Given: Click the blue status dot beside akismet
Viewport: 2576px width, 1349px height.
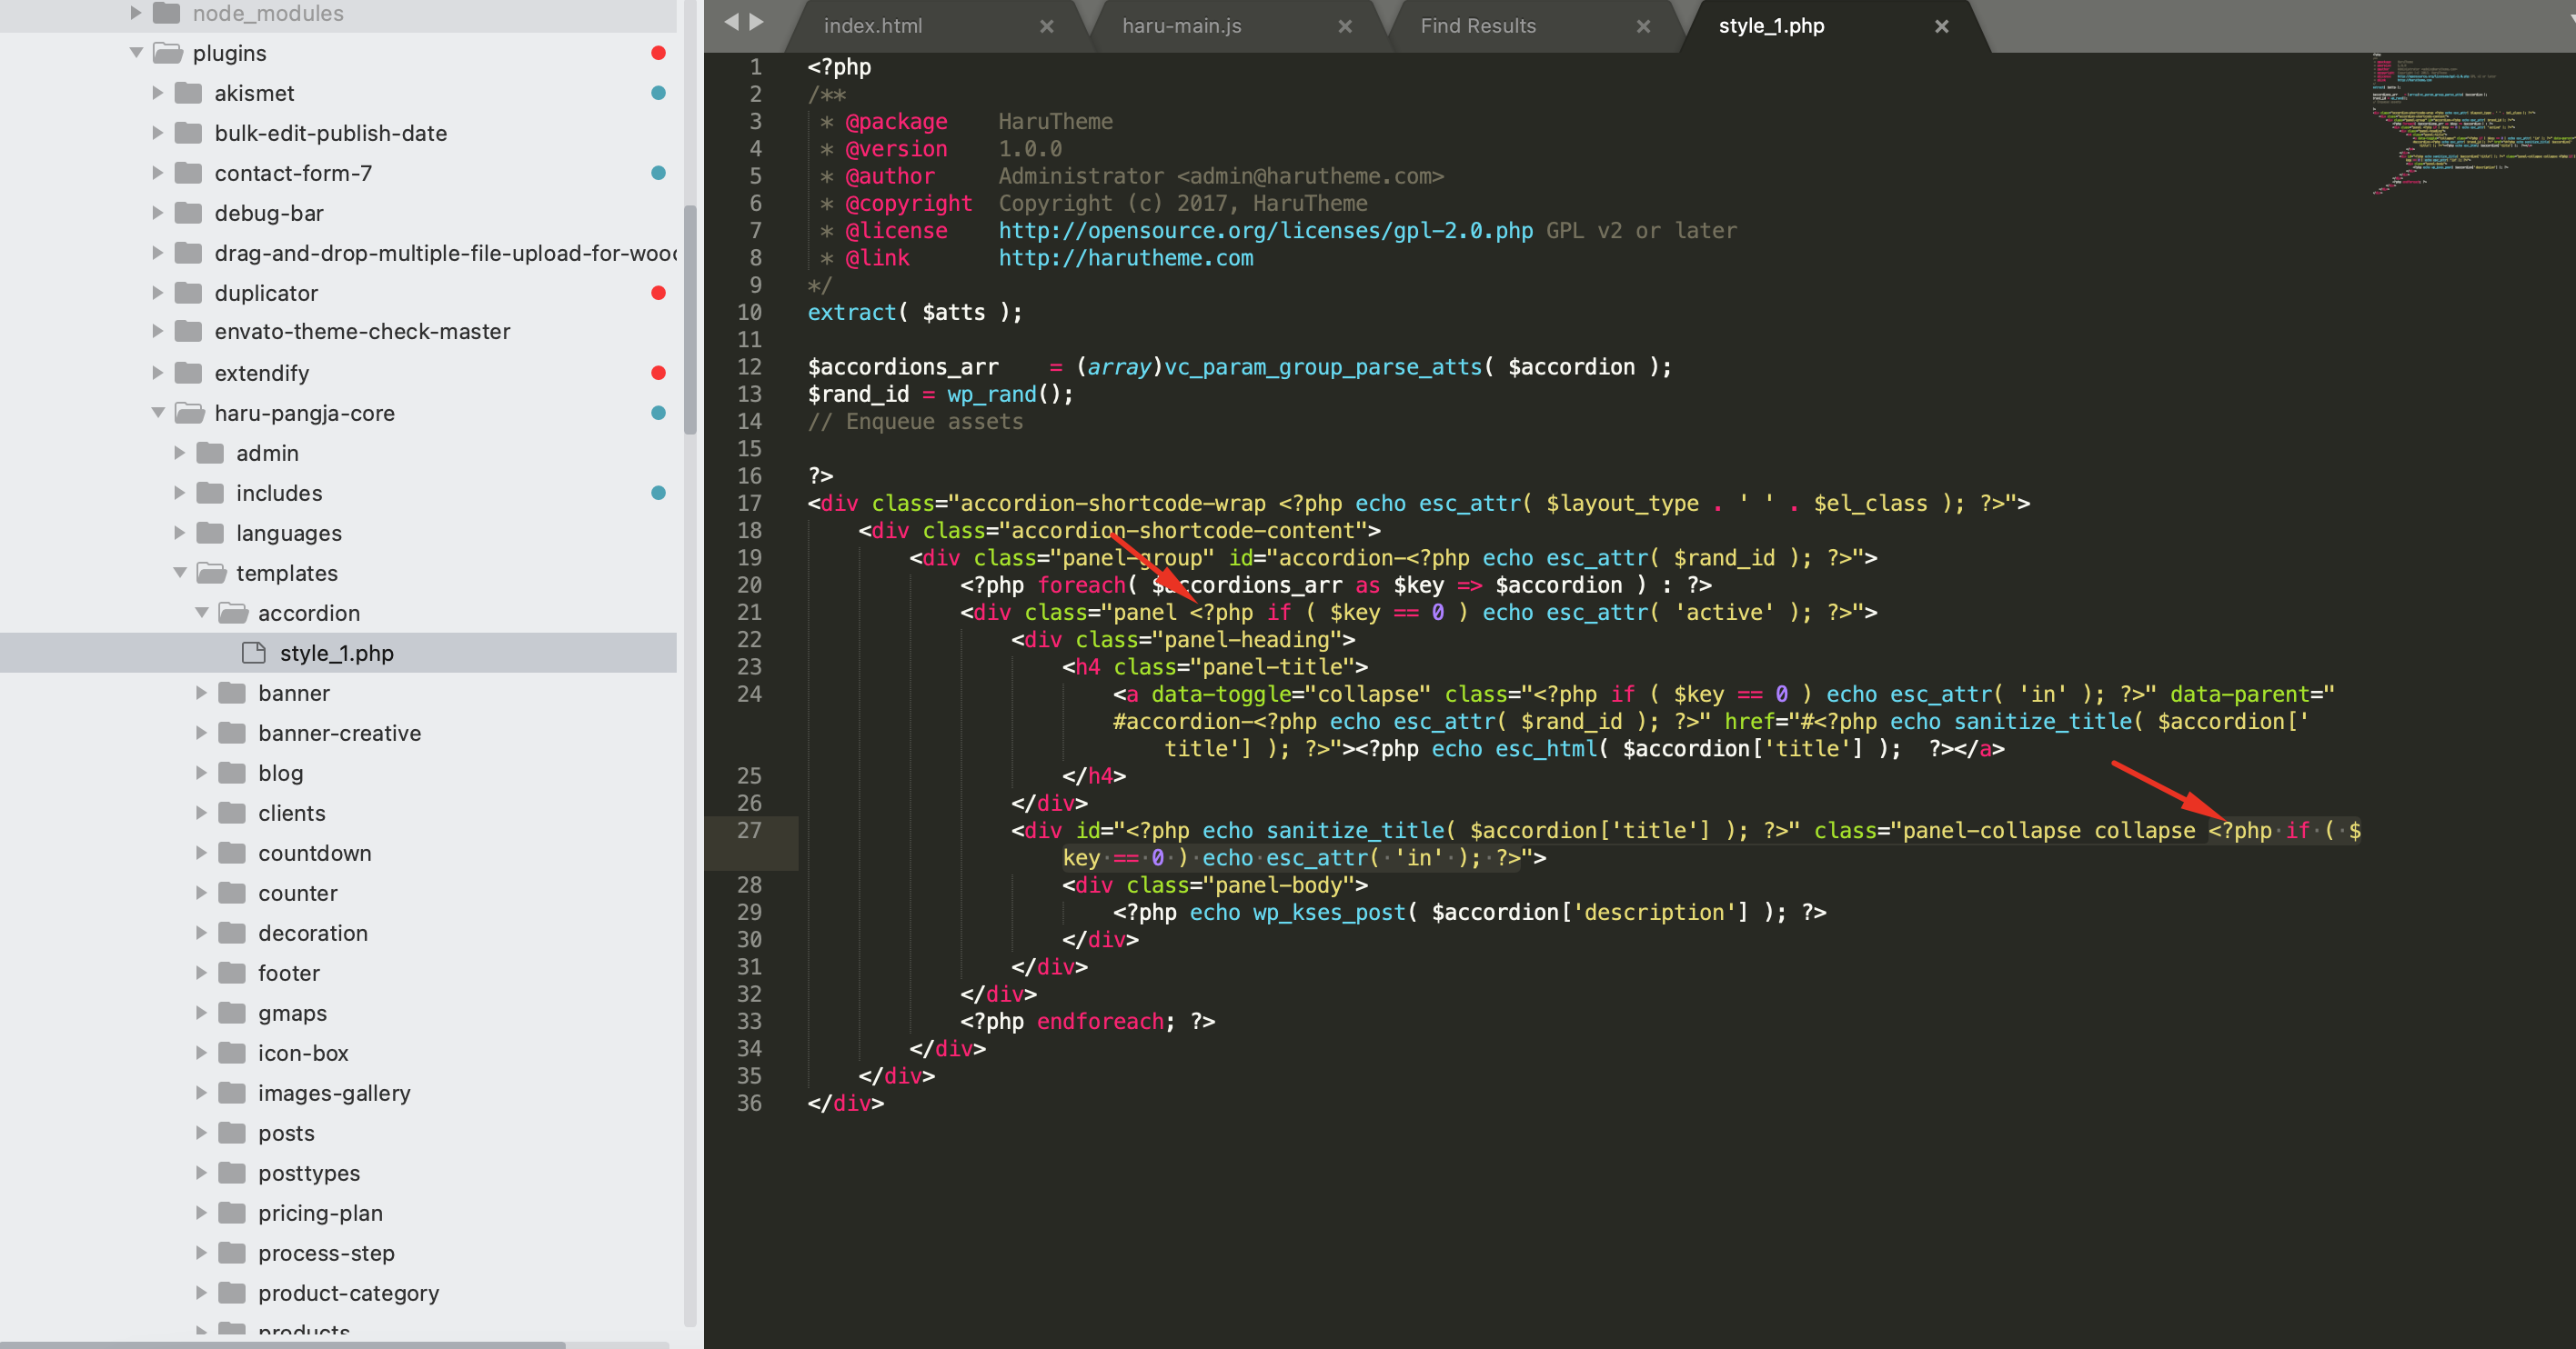Looking at the screenshot, I should (x=658, y=93).
